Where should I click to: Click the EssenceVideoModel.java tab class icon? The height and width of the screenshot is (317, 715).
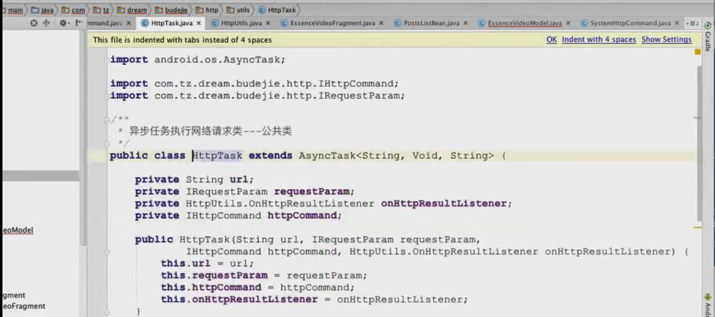click(482, 23)
